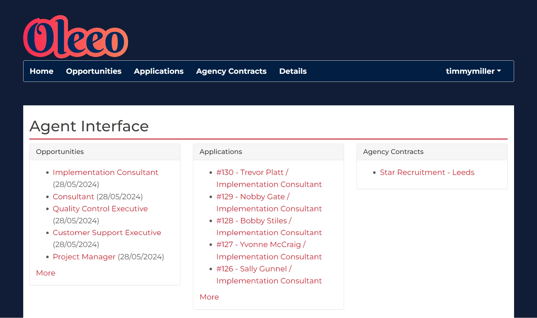
Task: Open the Consultant opportunity link
Action: coord(73,197)
